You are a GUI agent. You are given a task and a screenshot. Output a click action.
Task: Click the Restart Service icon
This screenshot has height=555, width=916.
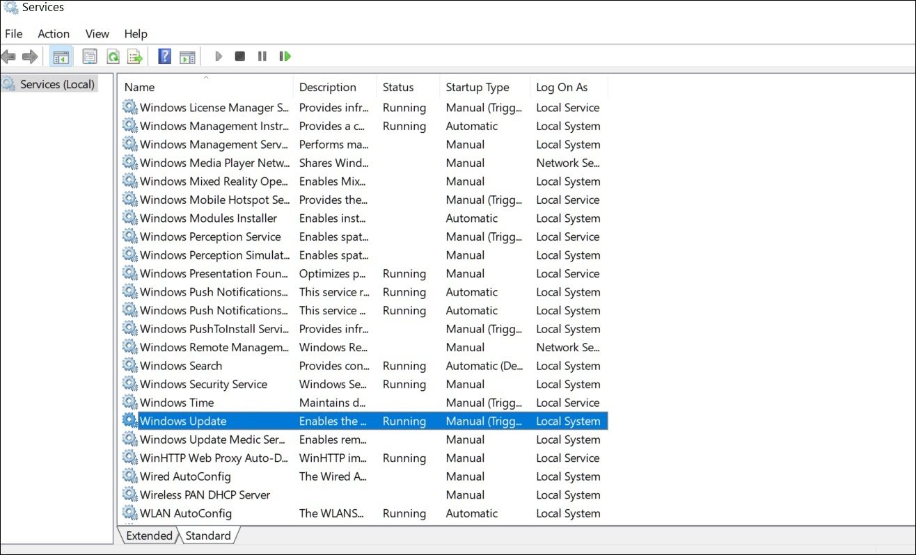click(285, 56)
